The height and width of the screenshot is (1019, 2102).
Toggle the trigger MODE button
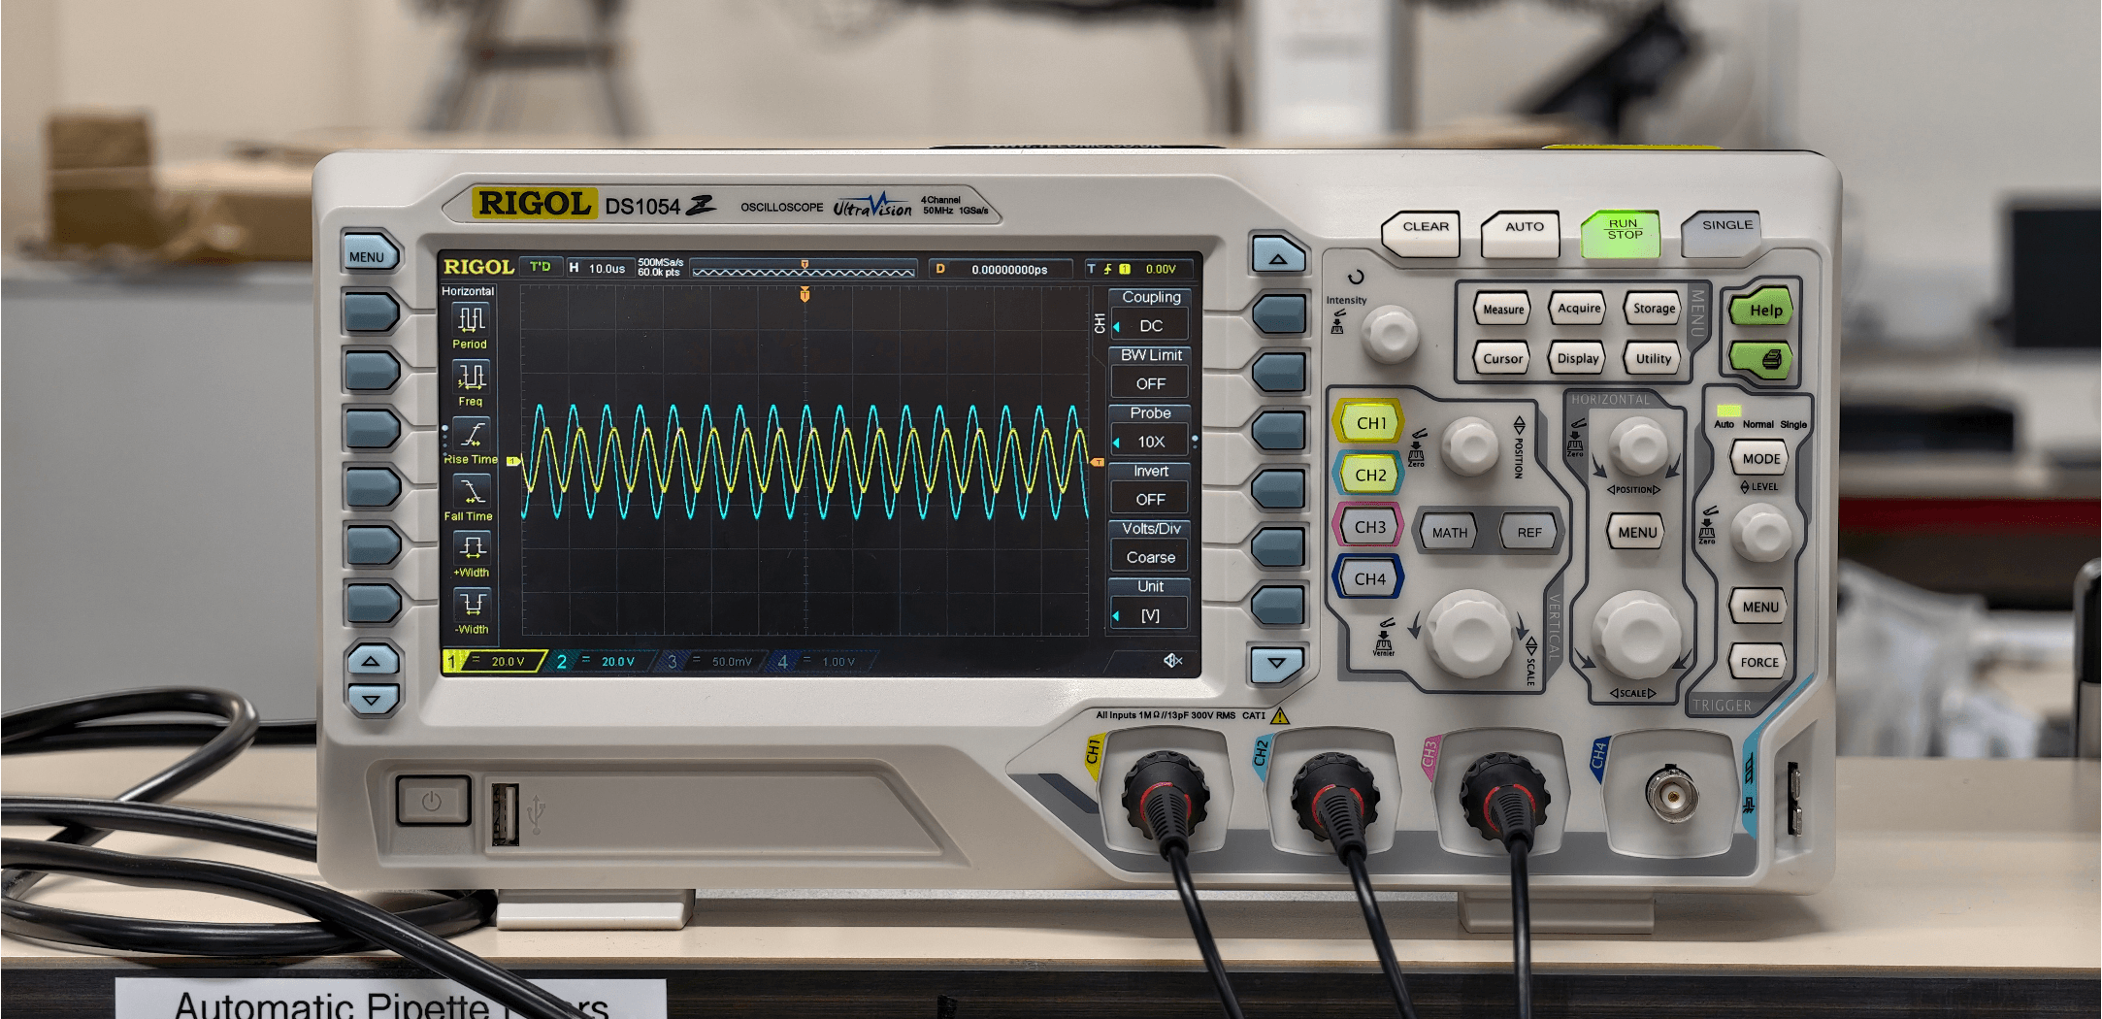click(x=1760, y=459)
